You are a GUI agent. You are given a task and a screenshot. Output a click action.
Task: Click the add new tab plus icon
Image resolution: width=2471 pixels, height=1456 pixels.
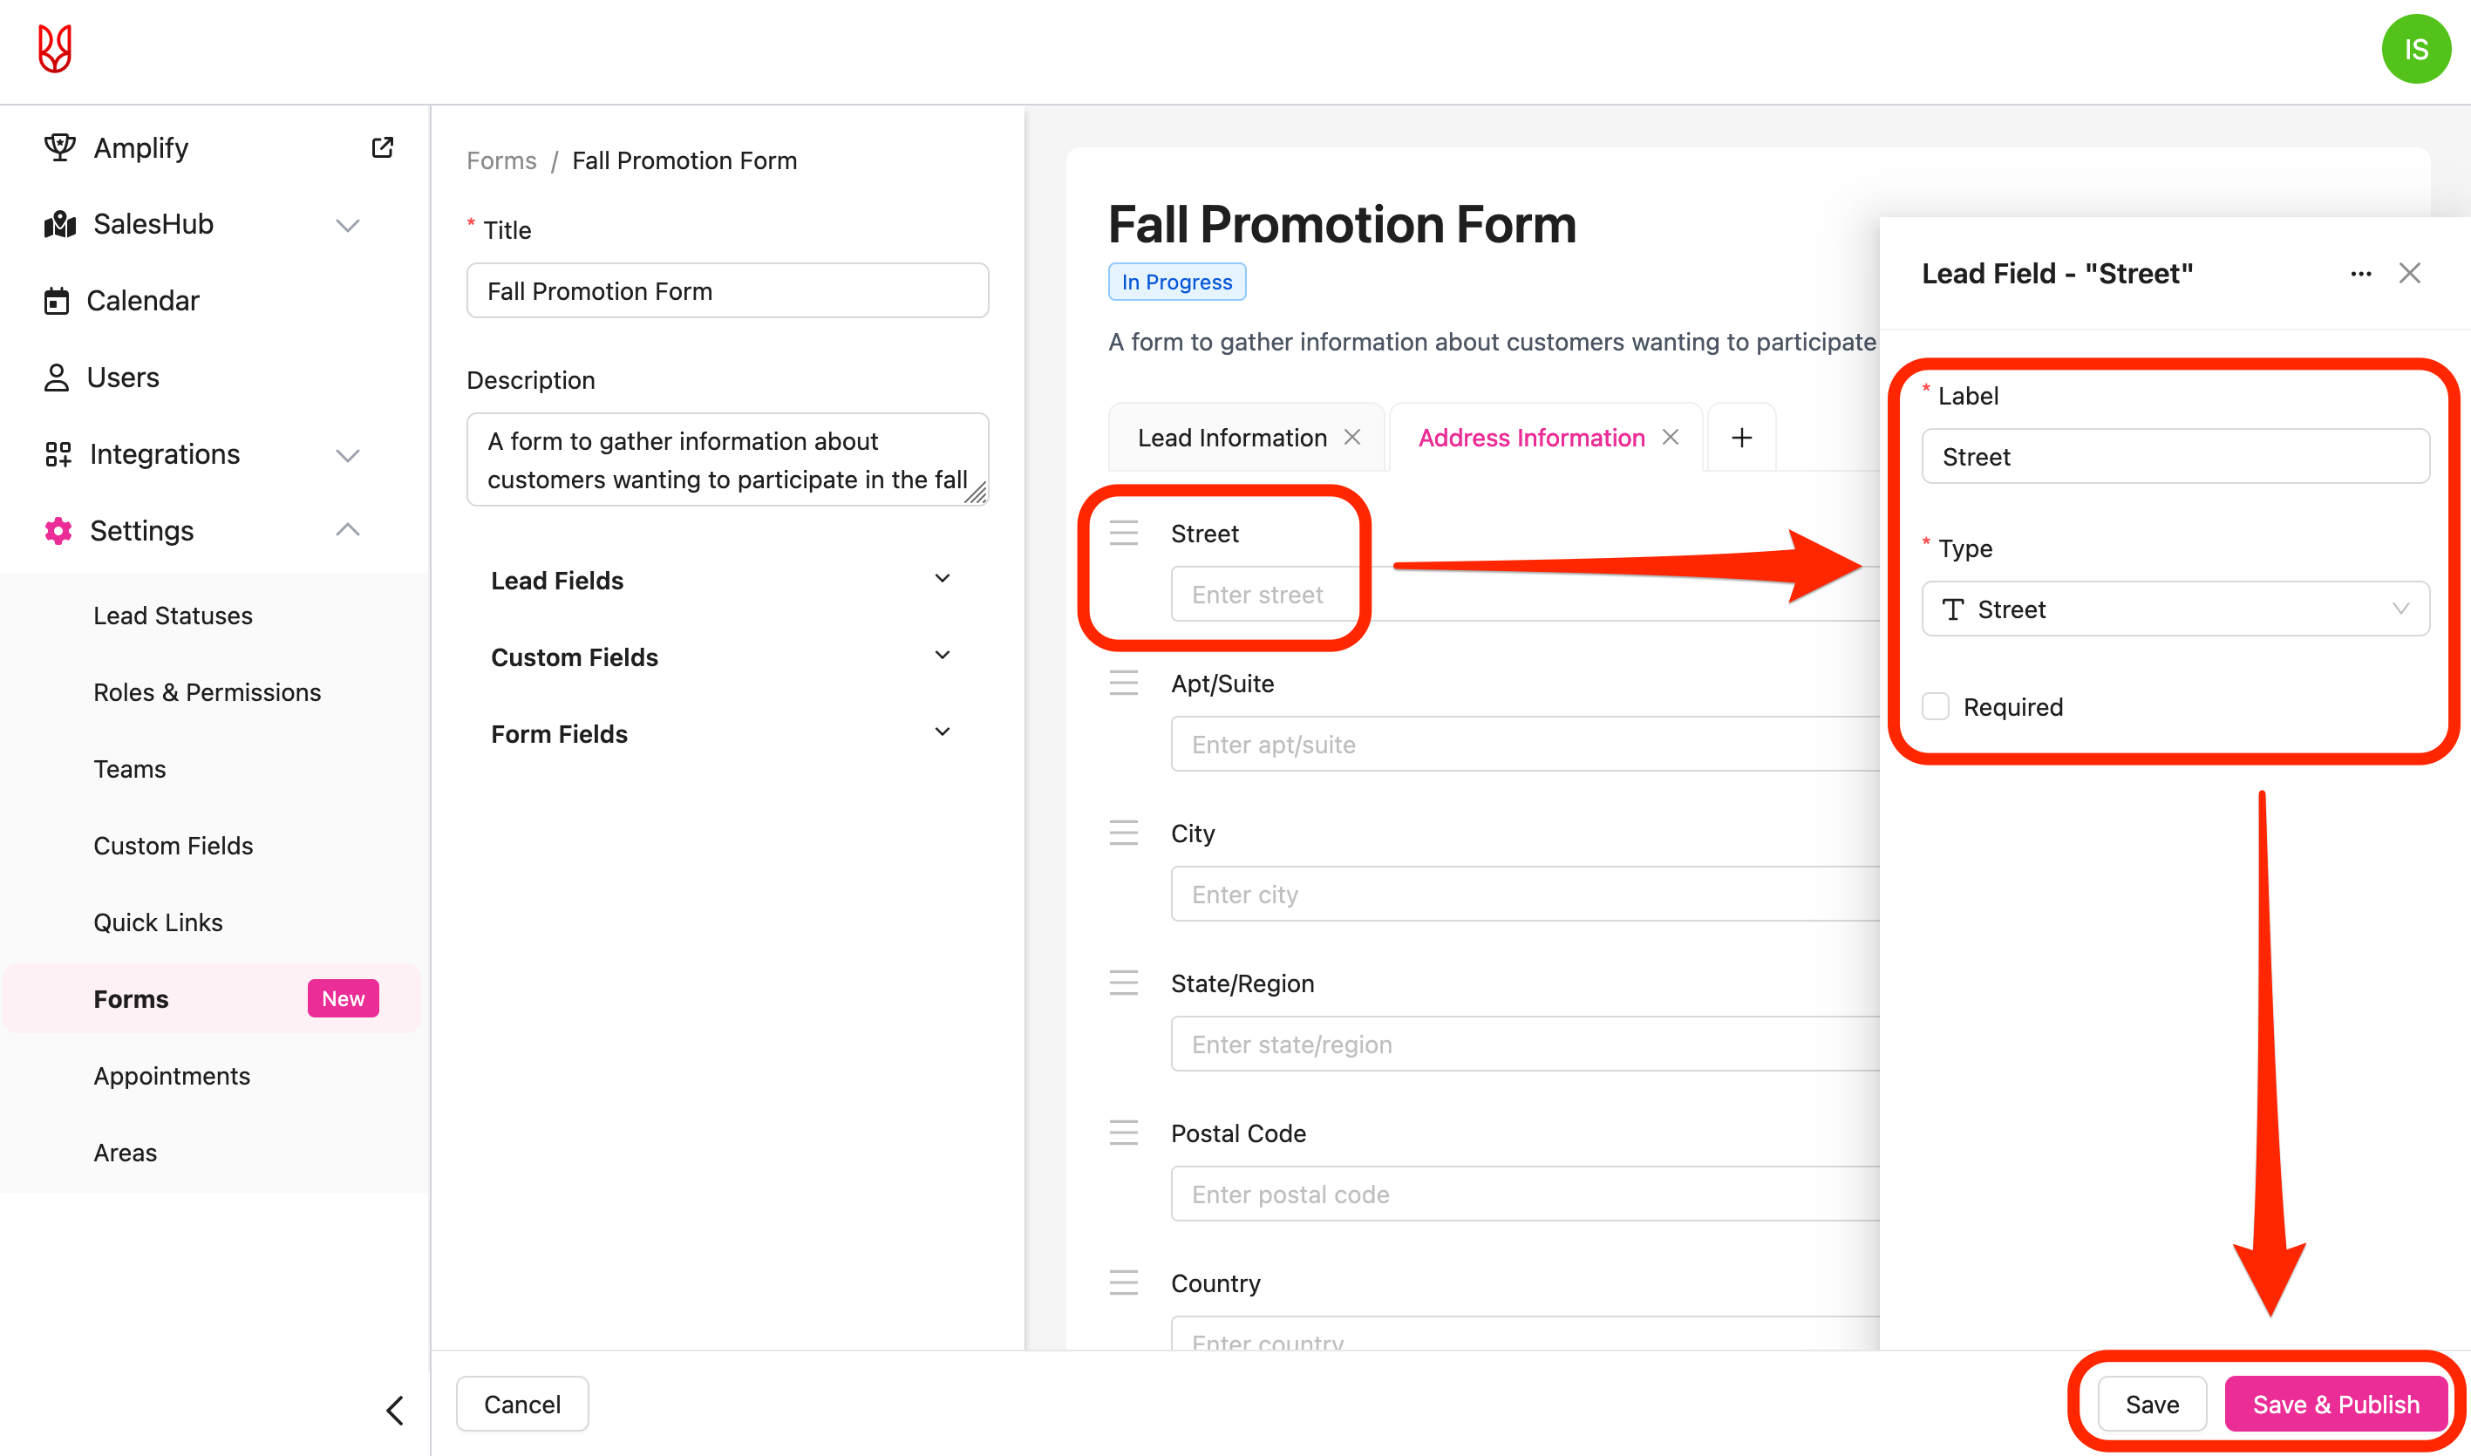pos(1741,438)
